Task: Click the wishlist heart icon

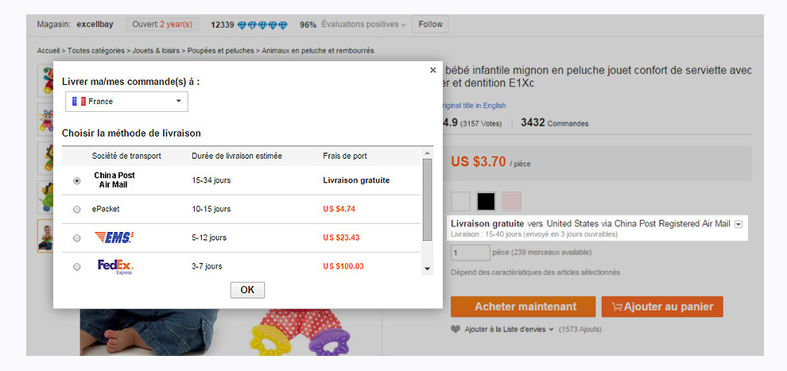Action: 456,330
